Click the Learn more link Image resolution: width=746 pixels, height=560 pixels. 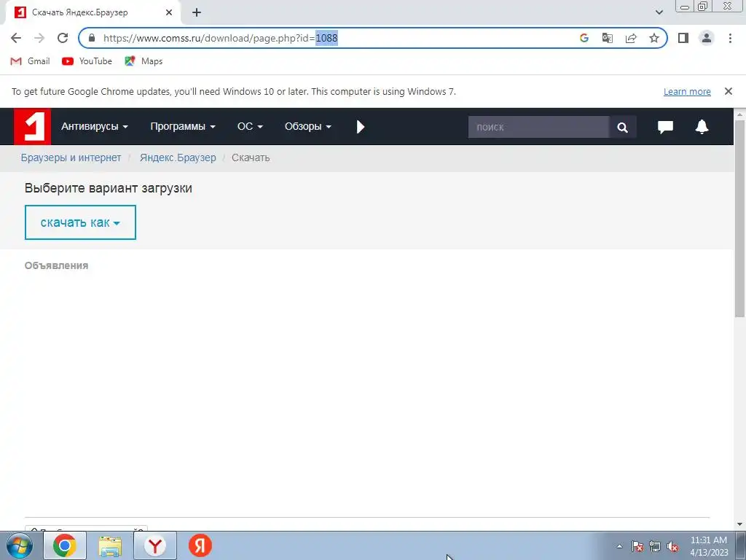coord(687,91)
